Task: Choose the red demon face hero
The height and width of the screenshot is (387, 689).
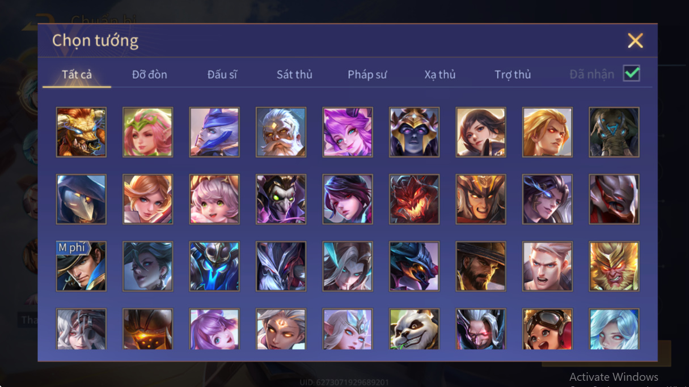Action: 414,199
